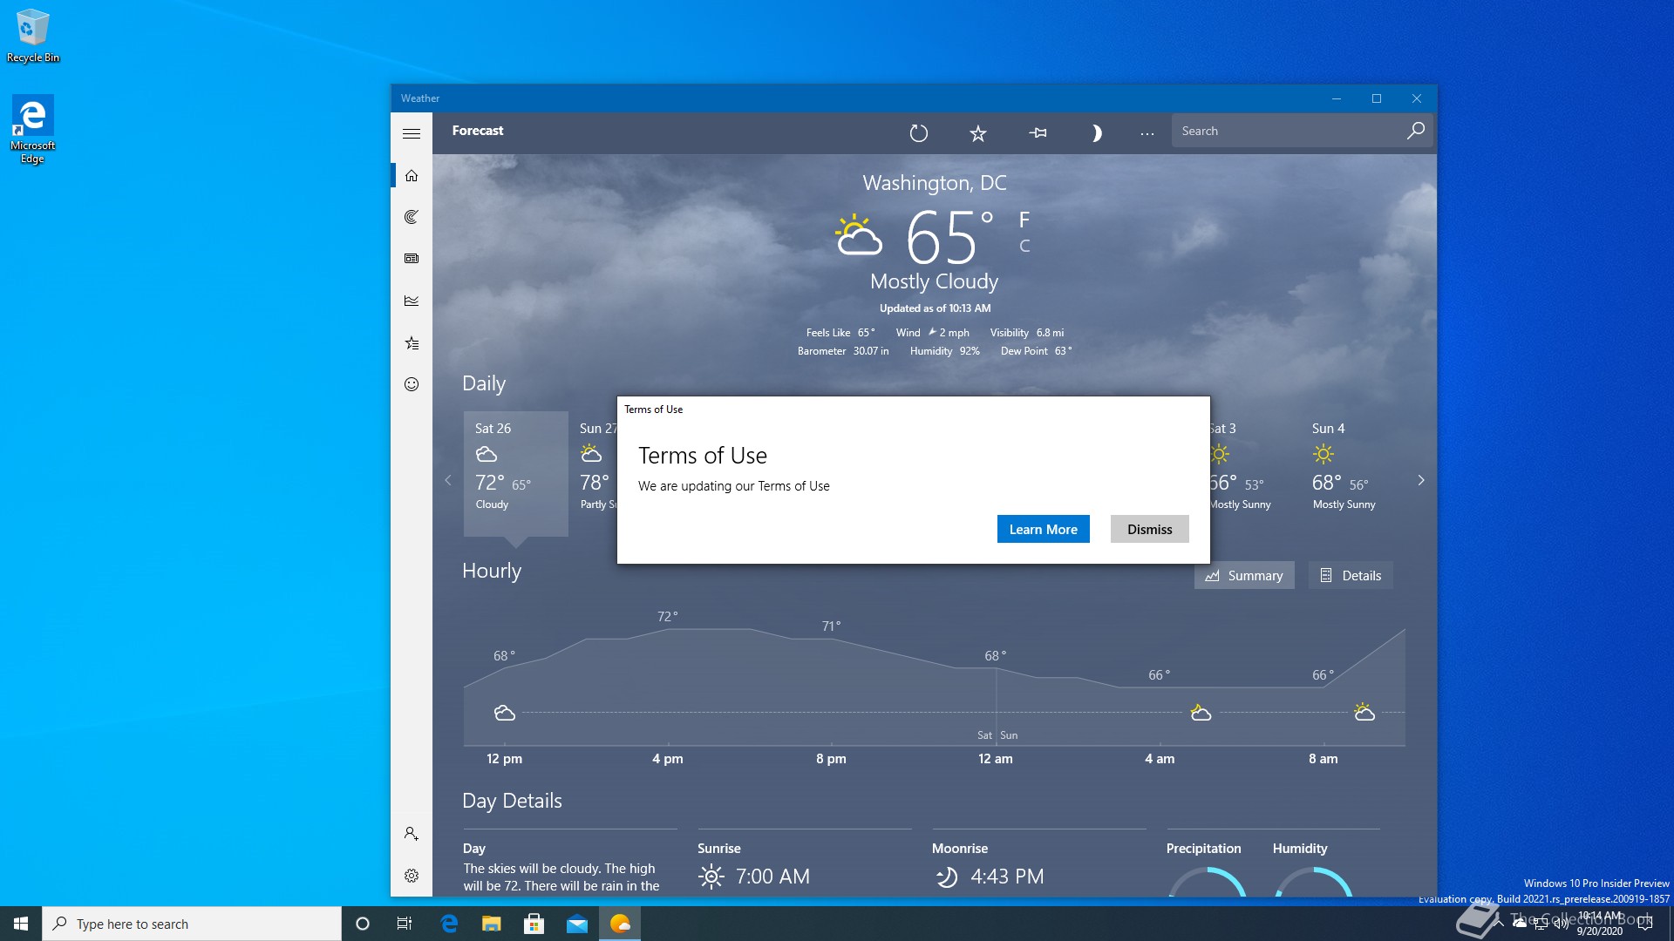This screenshot has width=1674, height=941.
Task: Click Learn More in Terms dialog
Action: click(x=1043, y=529)
